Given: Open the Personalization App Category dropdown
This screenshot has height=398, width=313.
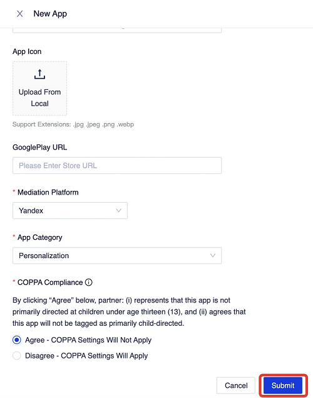Looking at the screenshot, I should tap(117, 255).
